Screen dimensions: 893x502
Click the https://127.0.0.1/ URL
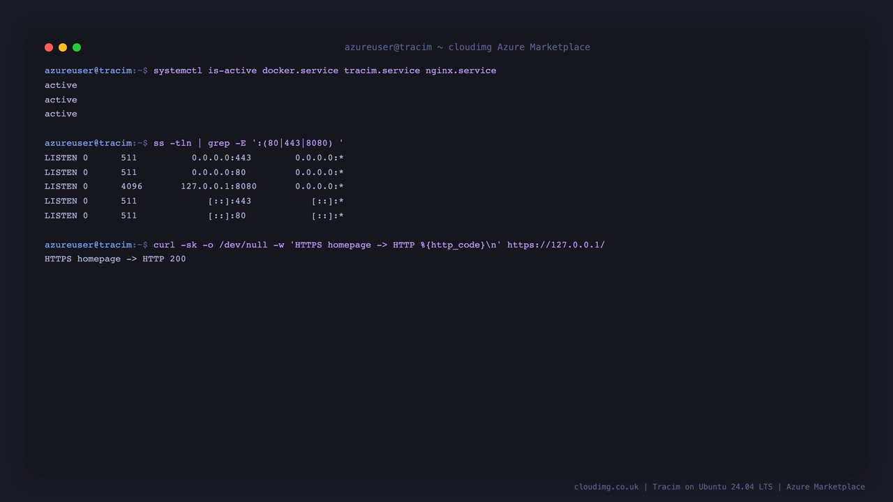coord(556,245)
